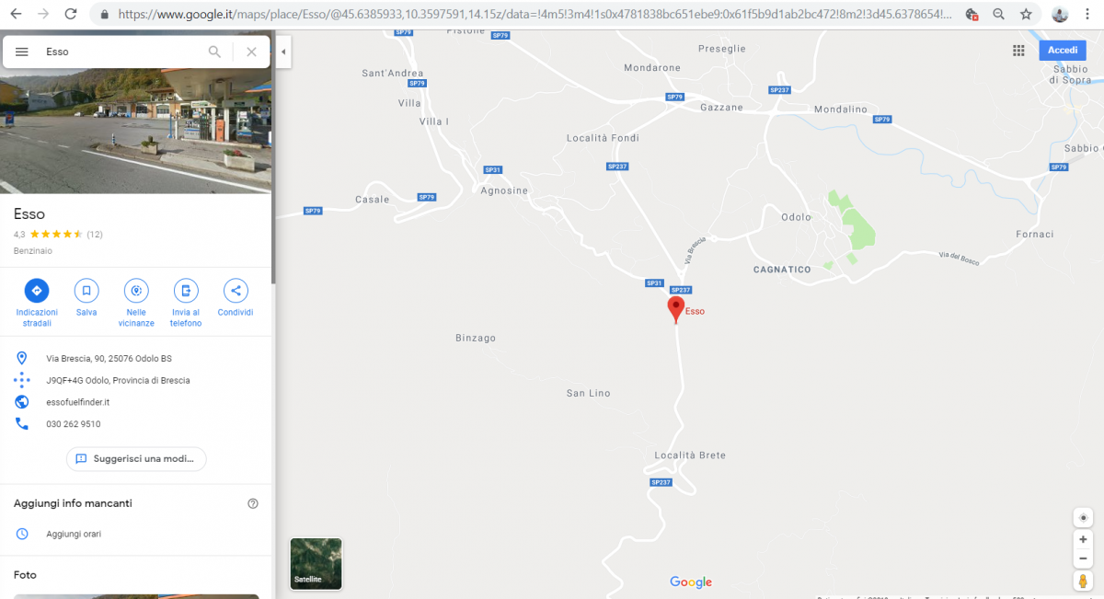Viewport: 1104px width, 599px height.
Task: Click the Suggerisci una modifica button
Action: point(136,458)
